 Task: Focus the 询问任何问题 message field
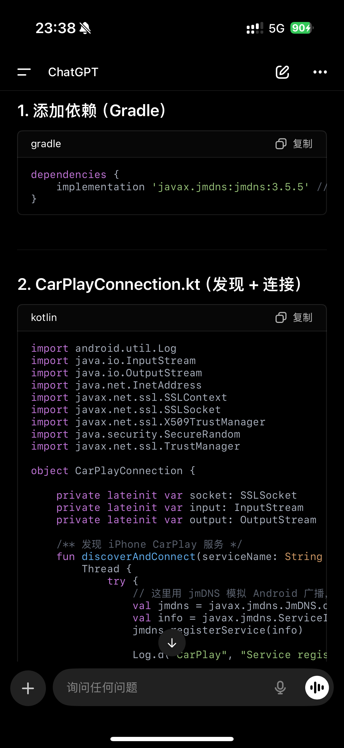(165, 688)
